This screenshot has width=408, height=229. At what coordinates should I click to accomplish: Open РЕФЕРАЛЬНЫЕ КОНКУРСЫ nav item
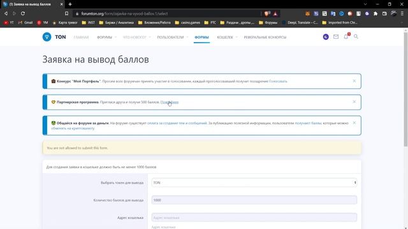265,37
